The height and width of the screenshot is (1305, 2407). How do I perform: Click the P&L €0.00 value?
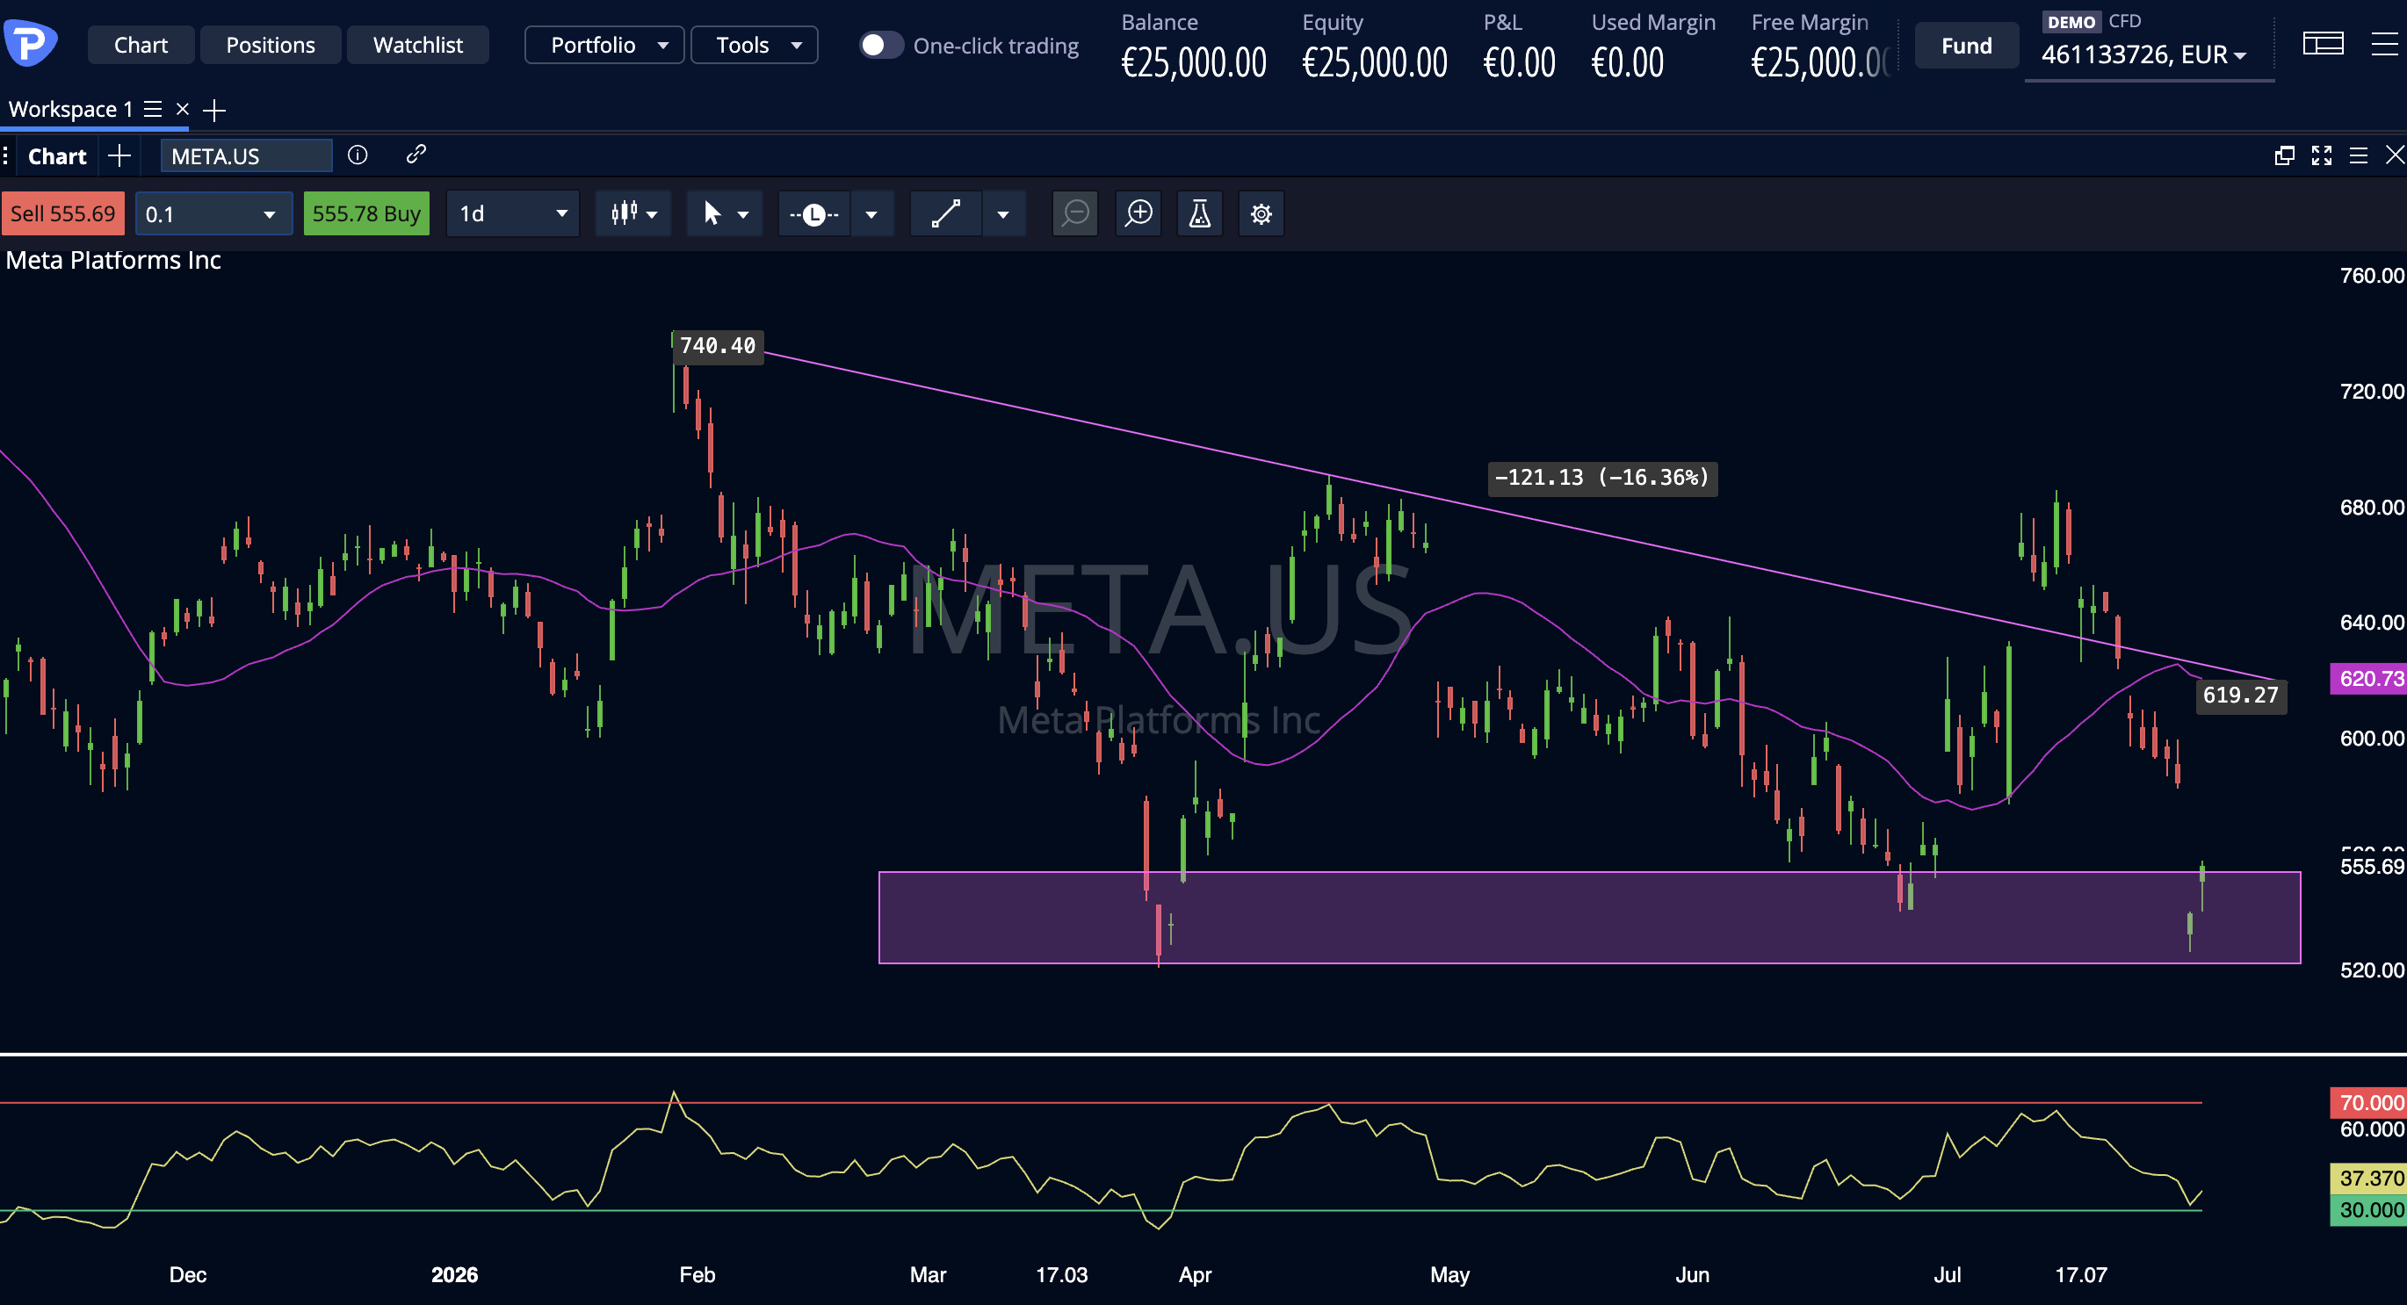pyautogui.click(x=1520, y=62)
